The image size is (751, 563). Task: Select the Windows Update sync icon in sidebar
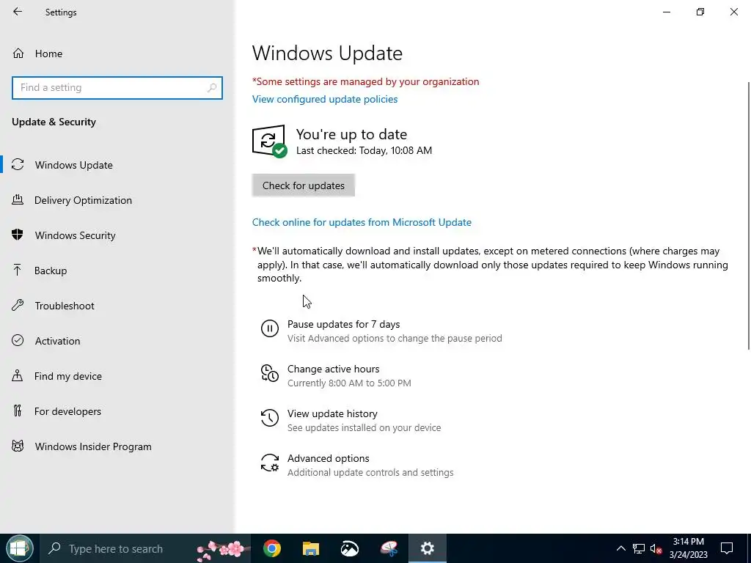click(x=18, y=165)
